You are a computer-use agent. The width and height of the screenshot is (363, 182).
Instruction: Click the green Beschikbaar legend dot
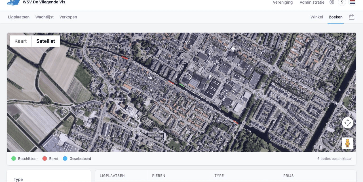pos(14,158)
